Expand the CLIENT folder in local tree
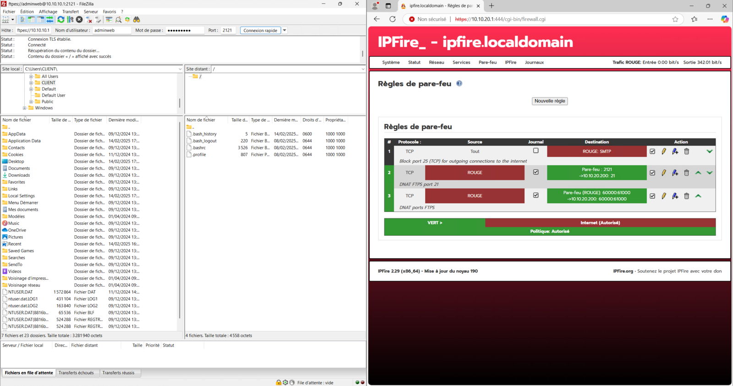733x386 pixels. coord(31,83)
